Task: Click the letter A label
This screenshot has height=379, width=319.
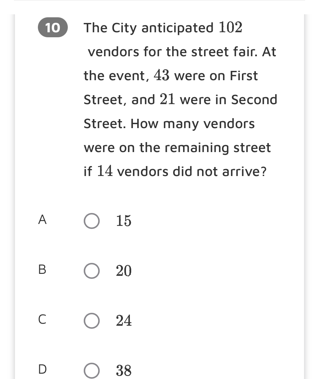Action: point(42,220)
